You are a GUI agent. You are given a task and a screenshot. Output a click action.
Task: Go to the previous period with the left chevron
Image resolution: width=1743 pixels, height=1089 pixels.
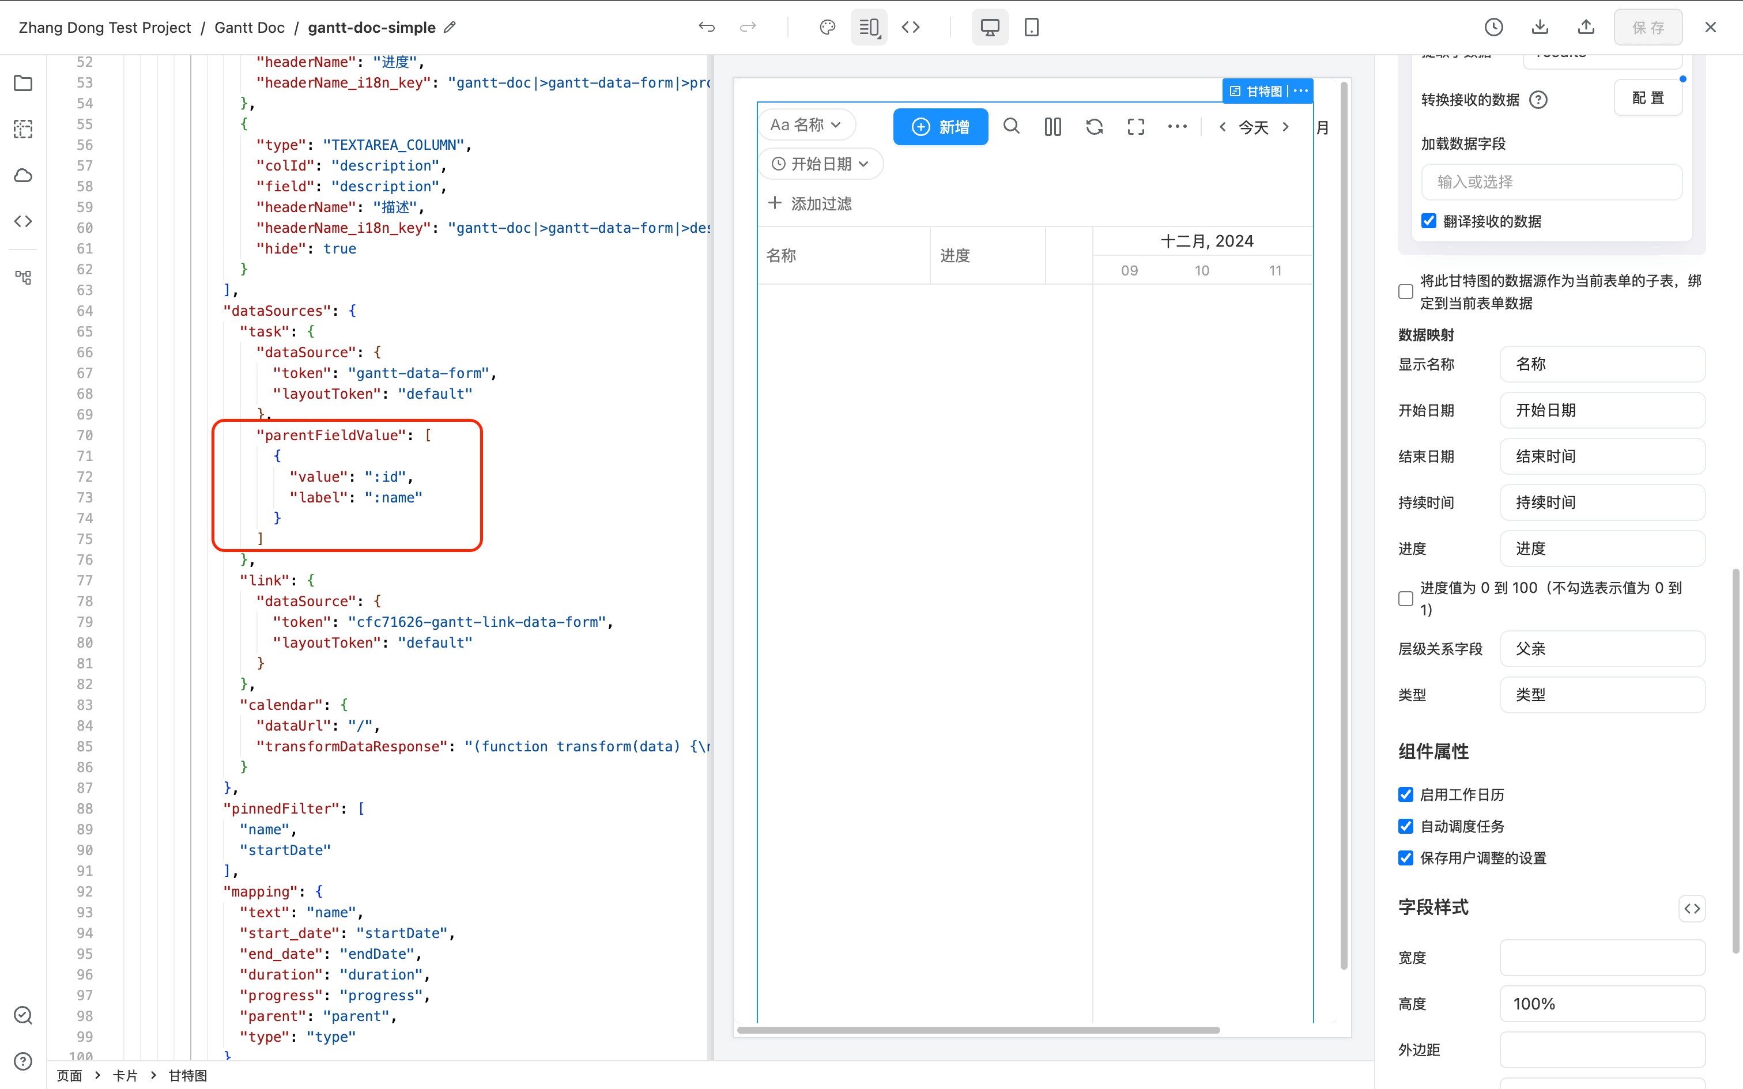(1223, 127)
